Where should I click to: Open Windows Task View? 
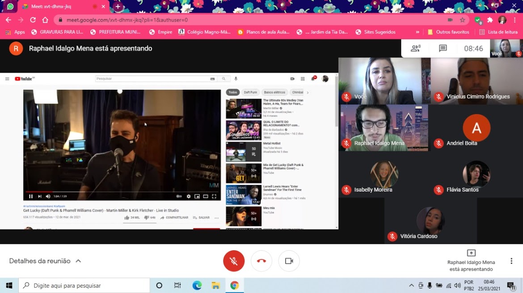click(x=177, y=285)
